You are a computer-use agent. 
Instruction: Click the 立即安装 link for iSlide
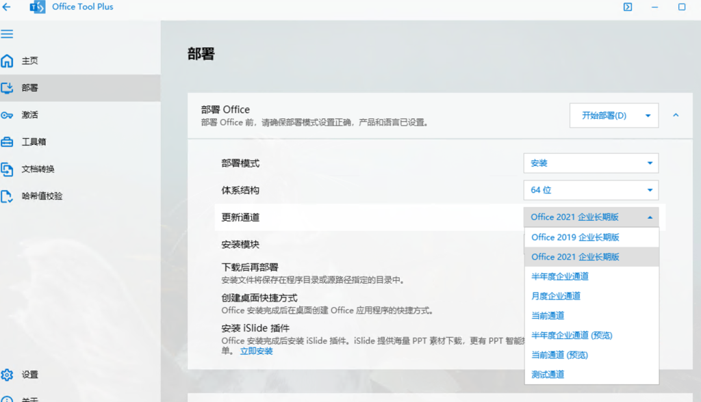256,351
